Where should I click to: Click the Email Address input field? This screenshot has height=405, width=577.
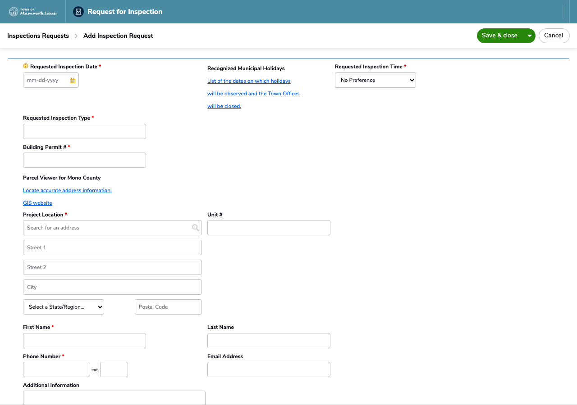pos(269,369)
